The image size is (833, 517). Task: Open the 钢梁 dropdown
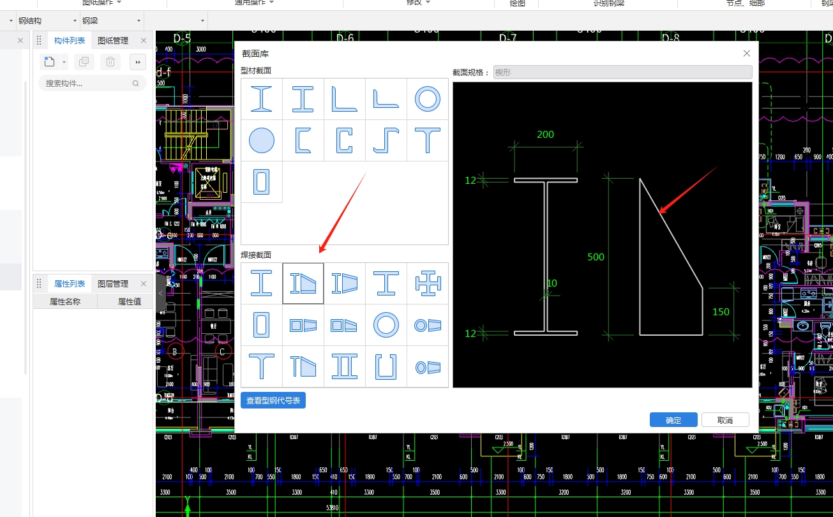[112, 20]
